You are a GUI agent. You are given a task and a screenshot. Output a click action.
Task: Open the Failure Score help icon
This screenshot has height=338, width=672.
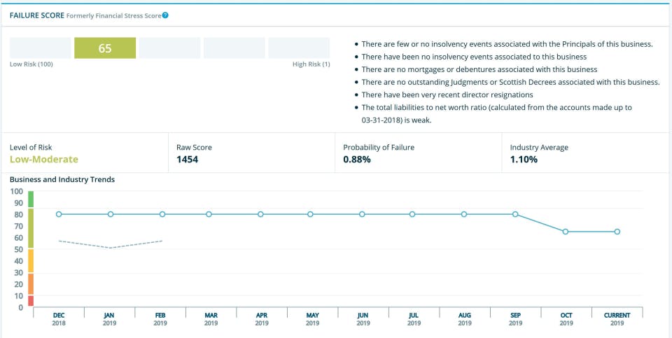coord(165,15)
